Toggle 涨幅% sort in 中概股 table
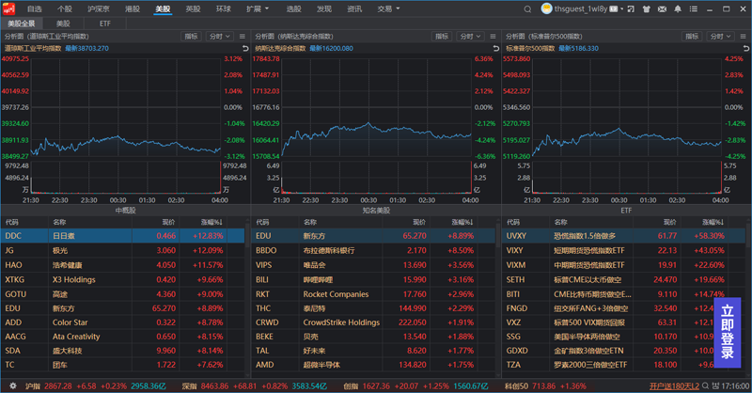Viewport: 752px width, 393px height. click(x=211, y=222)
